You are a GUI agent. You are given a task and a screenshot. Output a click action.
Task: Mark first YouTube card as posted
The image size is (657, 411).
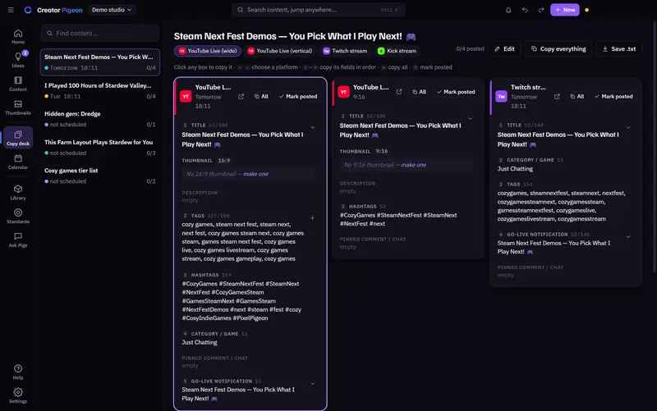(298, 96)
